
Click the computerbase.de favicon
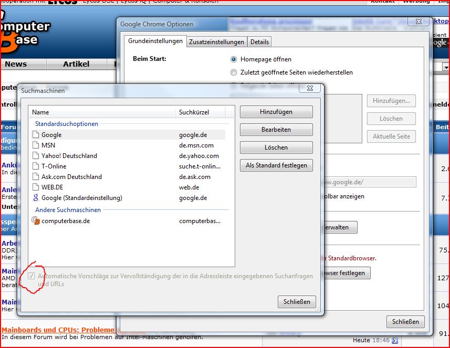click(36, 220)
